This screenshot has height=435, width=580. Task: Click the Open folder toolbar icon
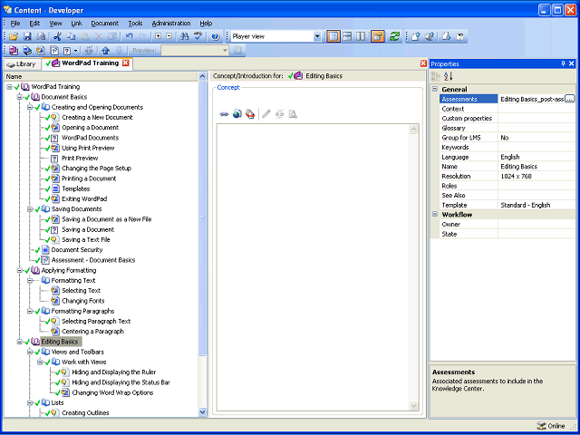[14, 36]
